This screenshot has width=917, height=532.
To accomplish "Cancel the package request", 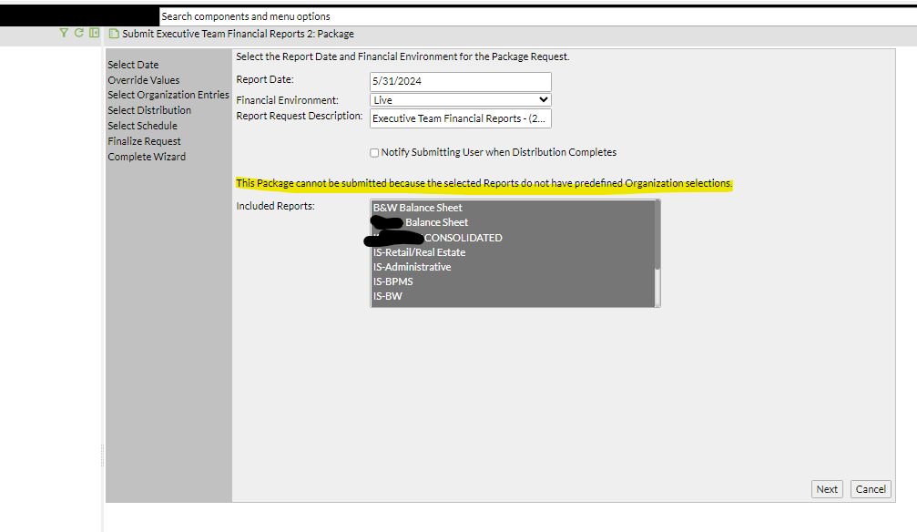I will point(871,489).
